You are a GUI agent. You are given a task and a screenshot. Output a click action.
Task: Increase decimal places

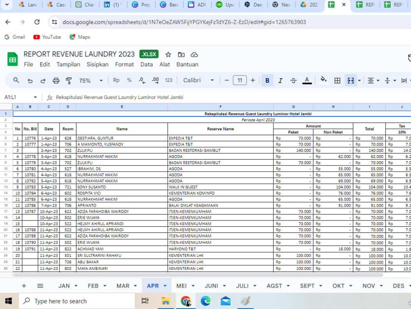tap(155, 81)
